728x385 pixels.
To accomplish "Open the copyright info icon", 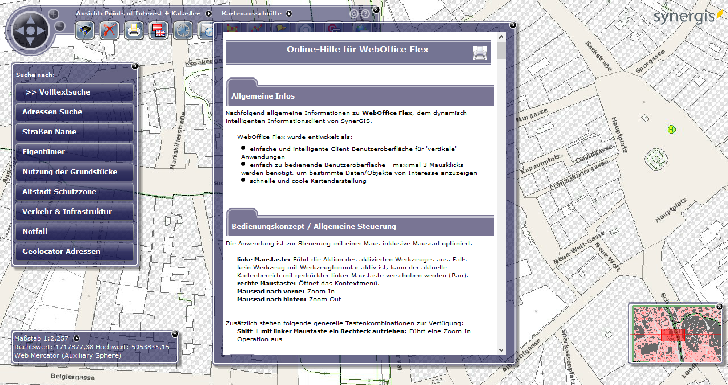I will click(353, 14).
